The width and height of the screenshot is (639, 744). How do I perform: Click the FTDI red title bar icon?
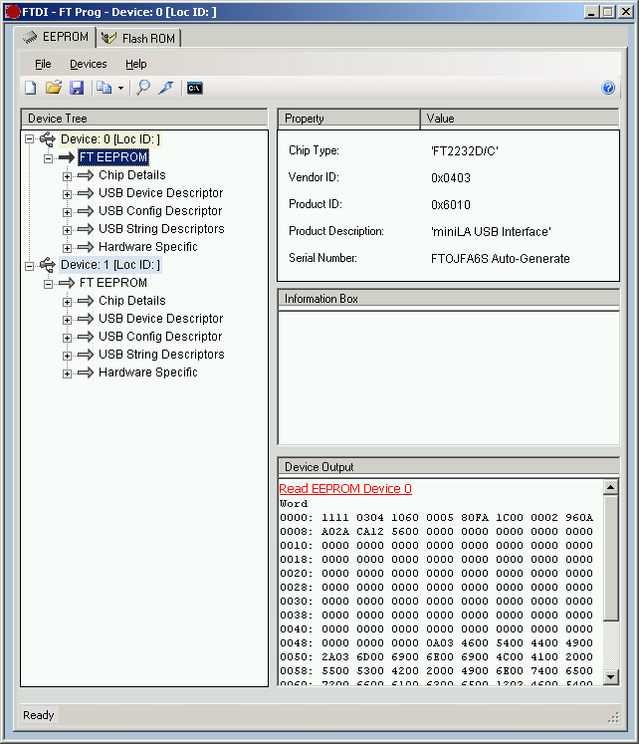[12, 11]
